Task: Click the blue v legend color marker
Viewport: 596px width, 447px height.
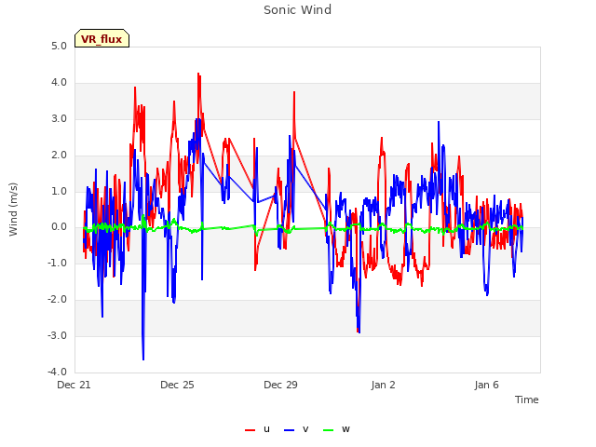Action: (289, 430)
